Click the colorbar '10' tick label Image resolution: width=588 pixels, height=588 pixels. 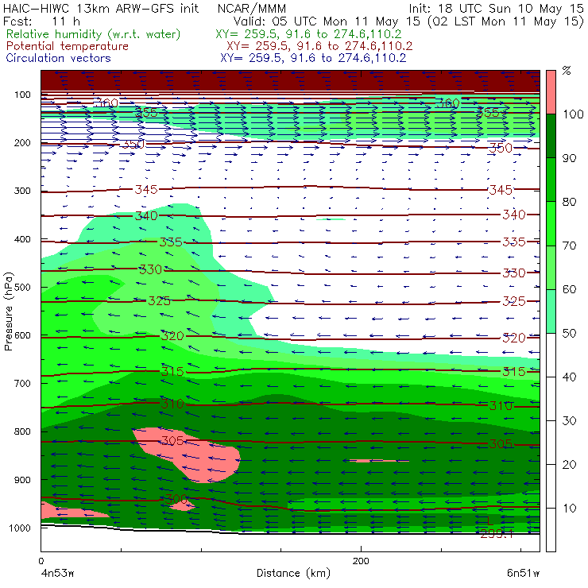[x=569, y=508]
